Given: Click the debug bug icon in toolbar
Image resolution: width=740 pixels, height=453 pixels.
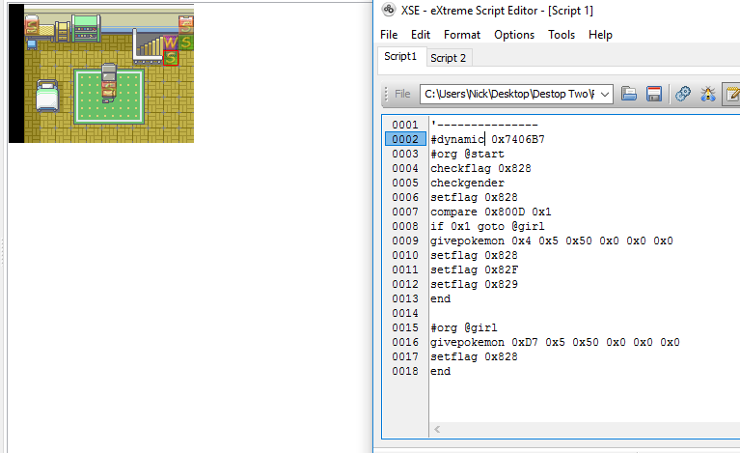Looking at the screenshot, I should pyautogui.click(x=708, y=94).
